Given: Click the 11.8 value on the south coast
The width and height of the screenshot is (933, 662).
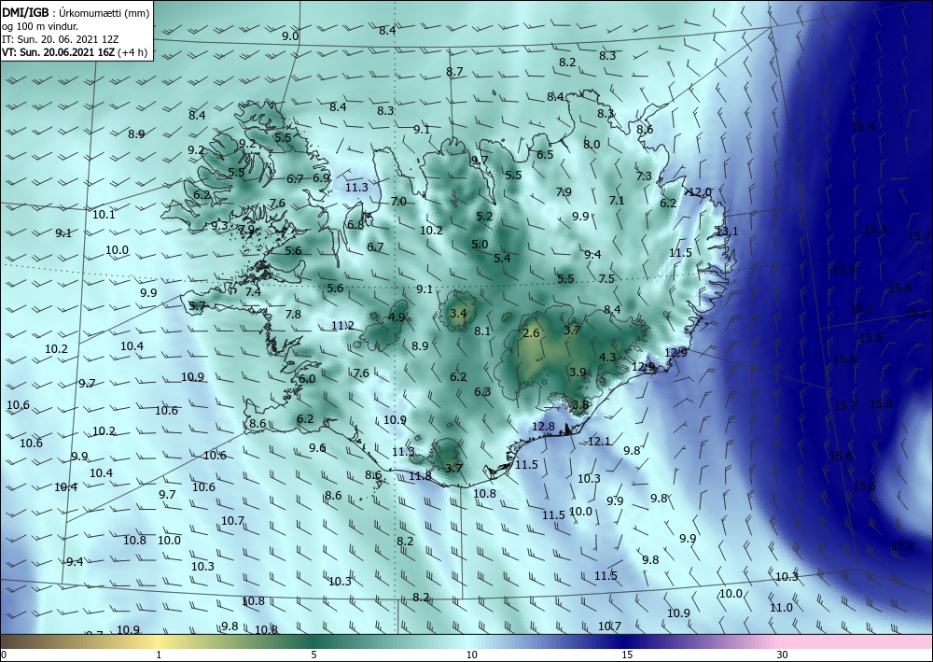Looking at the screenshot, I should pos(420,475).
